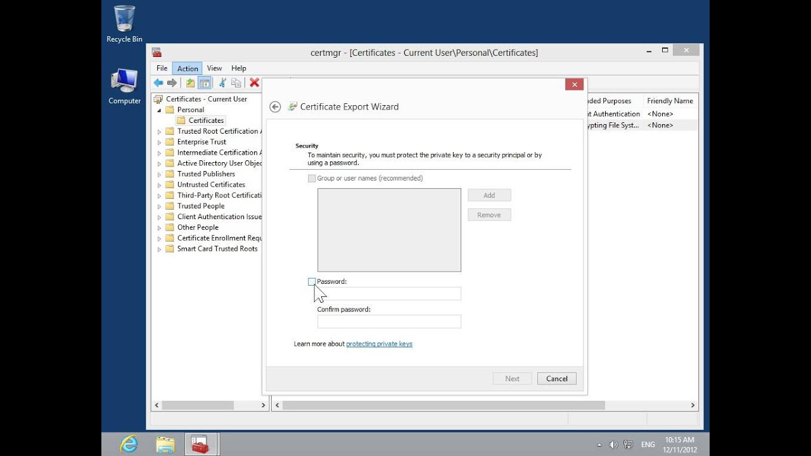Viewport: 811px width, 456px height.
Task: Click the certmgr toolbox taskbar button
Action: pyautogui.click(x=201, y=444)
